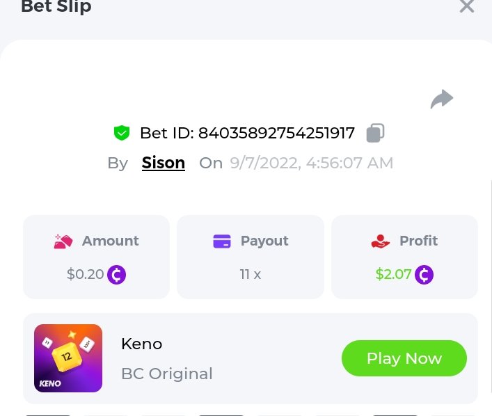Screen dimensions: 492x416
Task: Click the Amount chips icon
Action: pos(63,241)
